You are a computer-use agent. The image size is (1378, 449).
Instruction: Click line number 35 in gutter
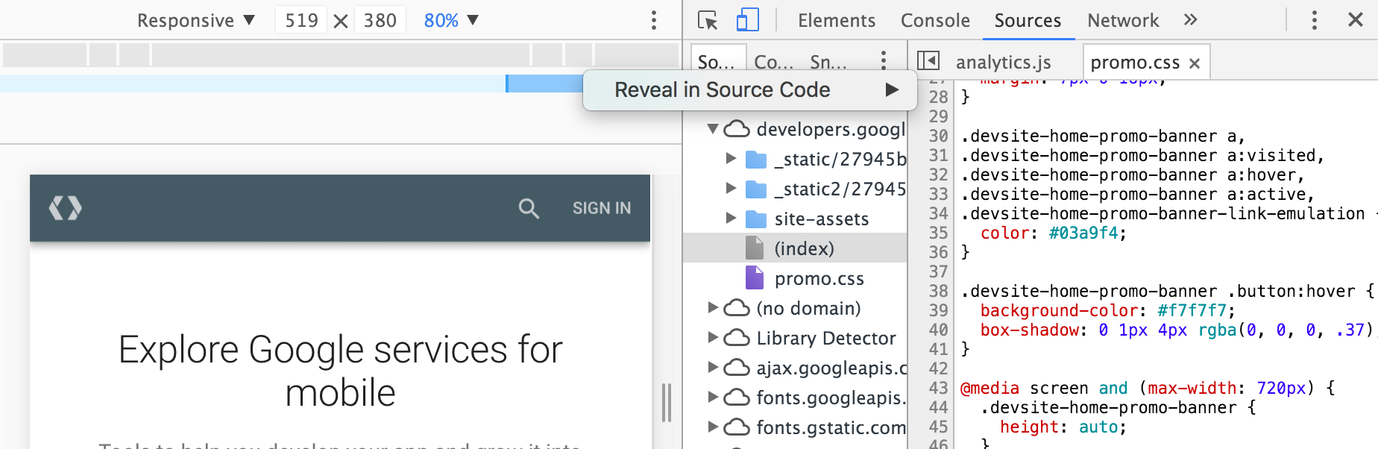[938, 233]
